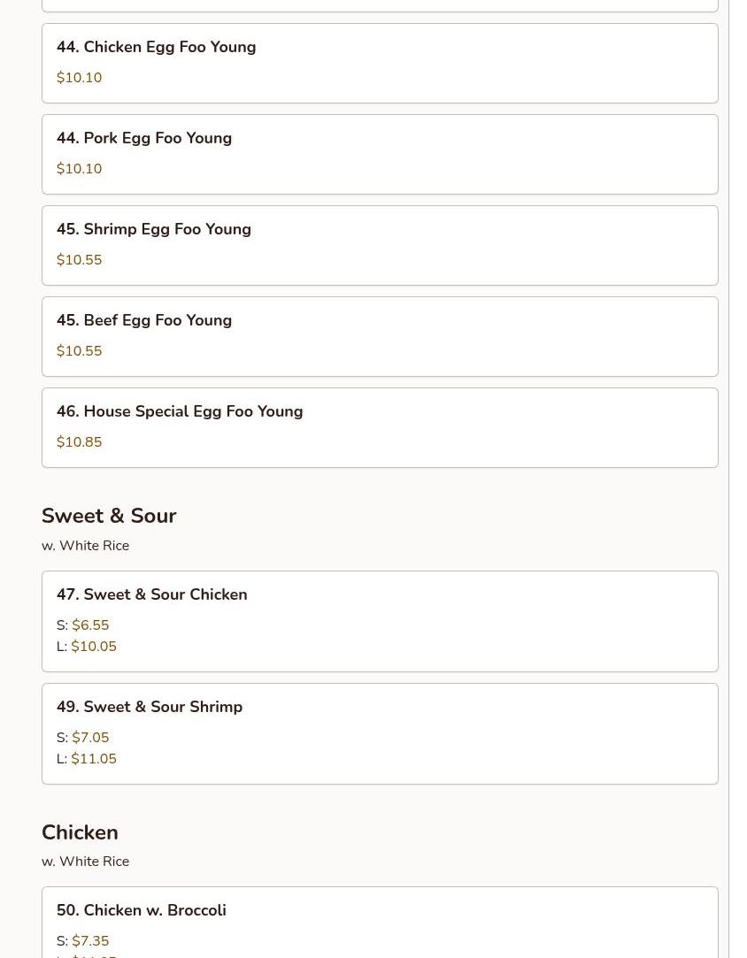
Task: Click the $10.85 House Special price
Action: click(x=80, y=442)
